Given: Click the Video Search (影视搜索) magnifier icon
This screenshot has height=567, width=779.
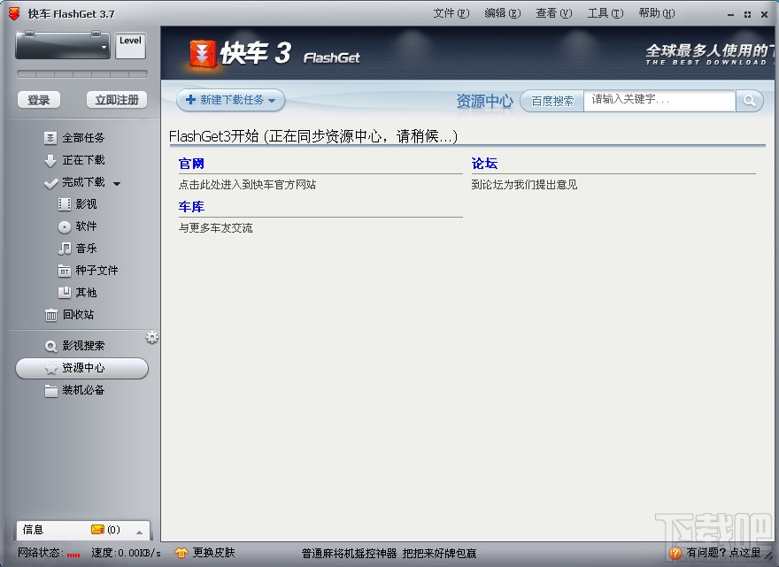Looking at the screenshot, I should coord(50,346).
